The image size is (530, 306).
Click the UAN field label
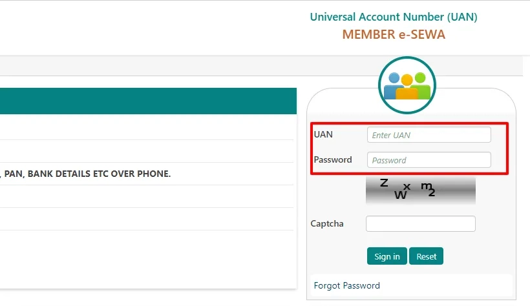pyautogui.click(x=323, y=134)
